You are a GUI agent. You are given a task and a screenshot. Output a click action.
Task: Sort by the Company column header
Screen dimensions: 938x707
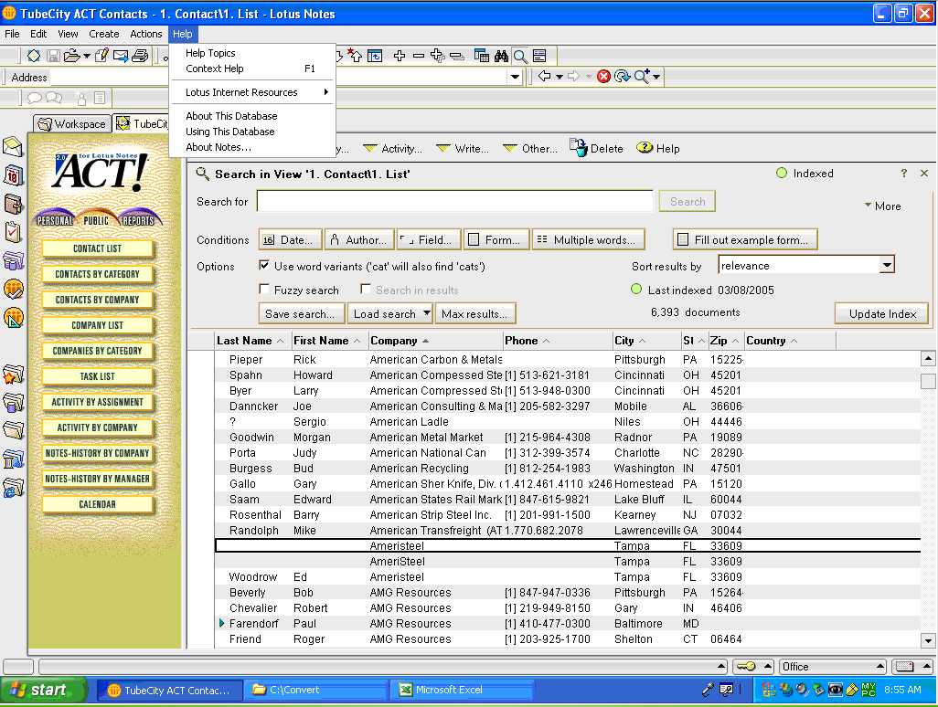pyautogui.click(x=435, y=341)
